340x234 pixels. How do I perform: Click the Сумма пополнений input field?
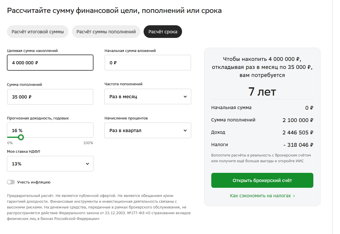point(50,97)
